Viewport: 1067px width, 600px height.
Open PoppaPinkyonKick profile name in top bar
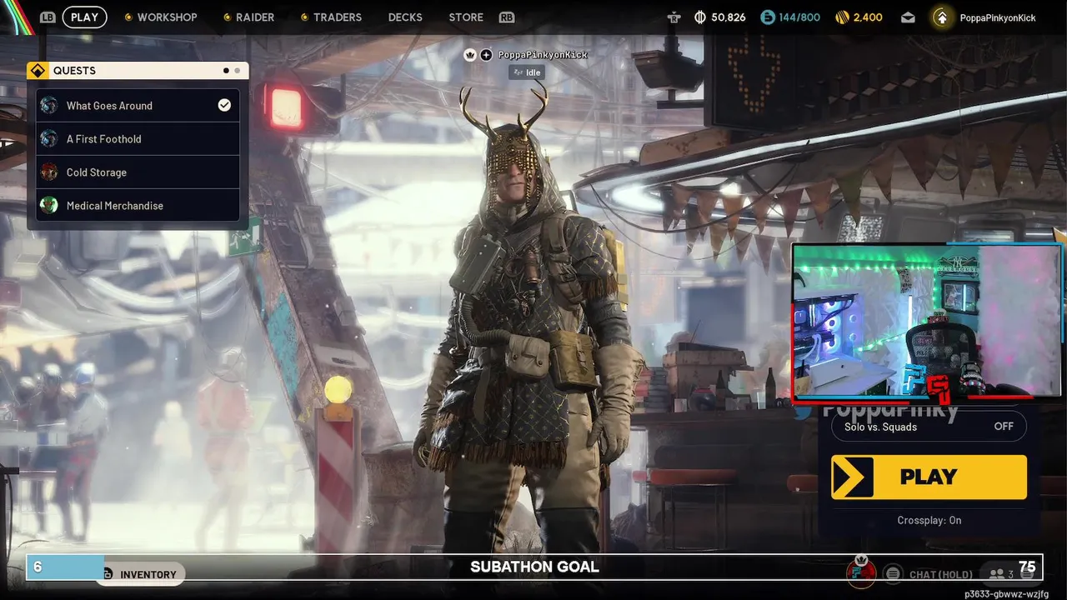click(x=998, y=17)
